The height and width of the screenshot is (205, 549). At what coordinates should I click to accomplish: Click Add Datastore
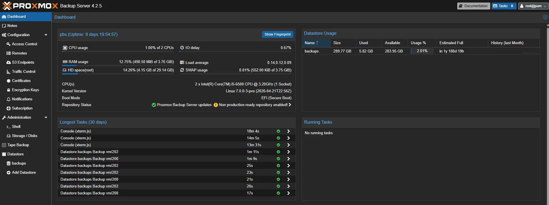coord(26,173)
